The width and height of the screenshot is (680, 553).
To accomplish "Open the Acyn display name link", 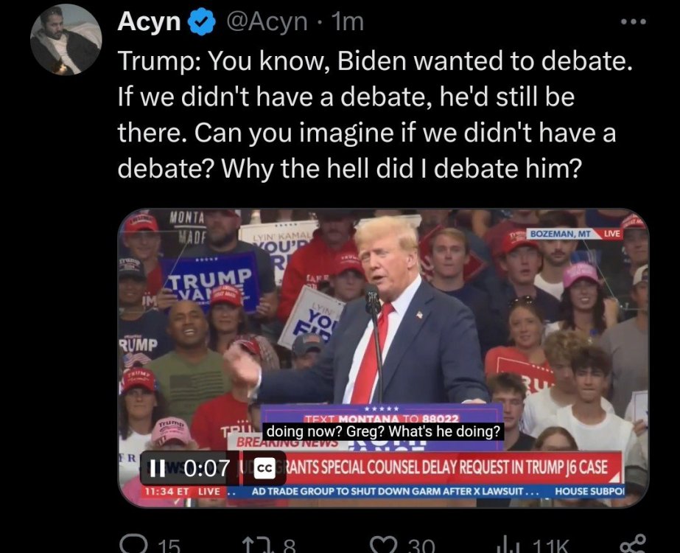I will [x=149, y=21].
